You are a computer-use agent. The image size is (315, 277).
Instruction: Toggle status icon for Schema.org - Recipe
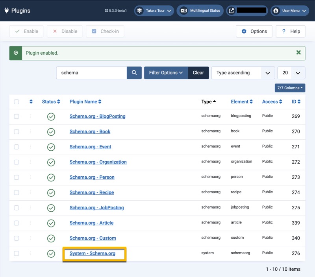(x=51, y=193)
